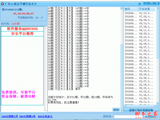Select the 74期 万位大小【小】 plan line
Viewport: 160px width, 120px height.
point(68,27)
